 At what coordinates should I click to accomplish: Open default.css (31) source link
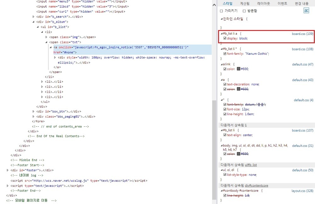(x=302, y=146)
